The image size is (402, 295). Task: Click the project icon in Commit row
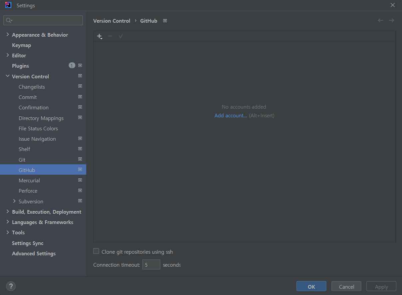80,97
